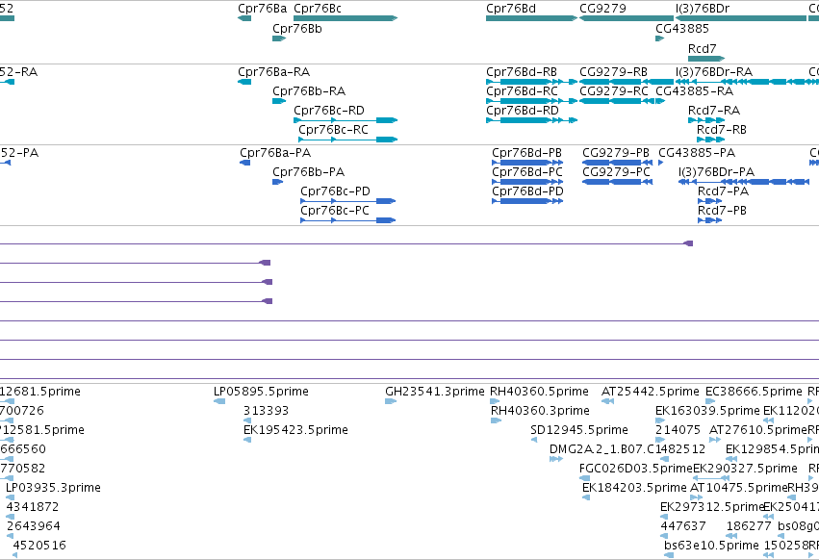Open protein Rcd7-PA
Viewport: 819px width, 560px height.
click(724, 191)
